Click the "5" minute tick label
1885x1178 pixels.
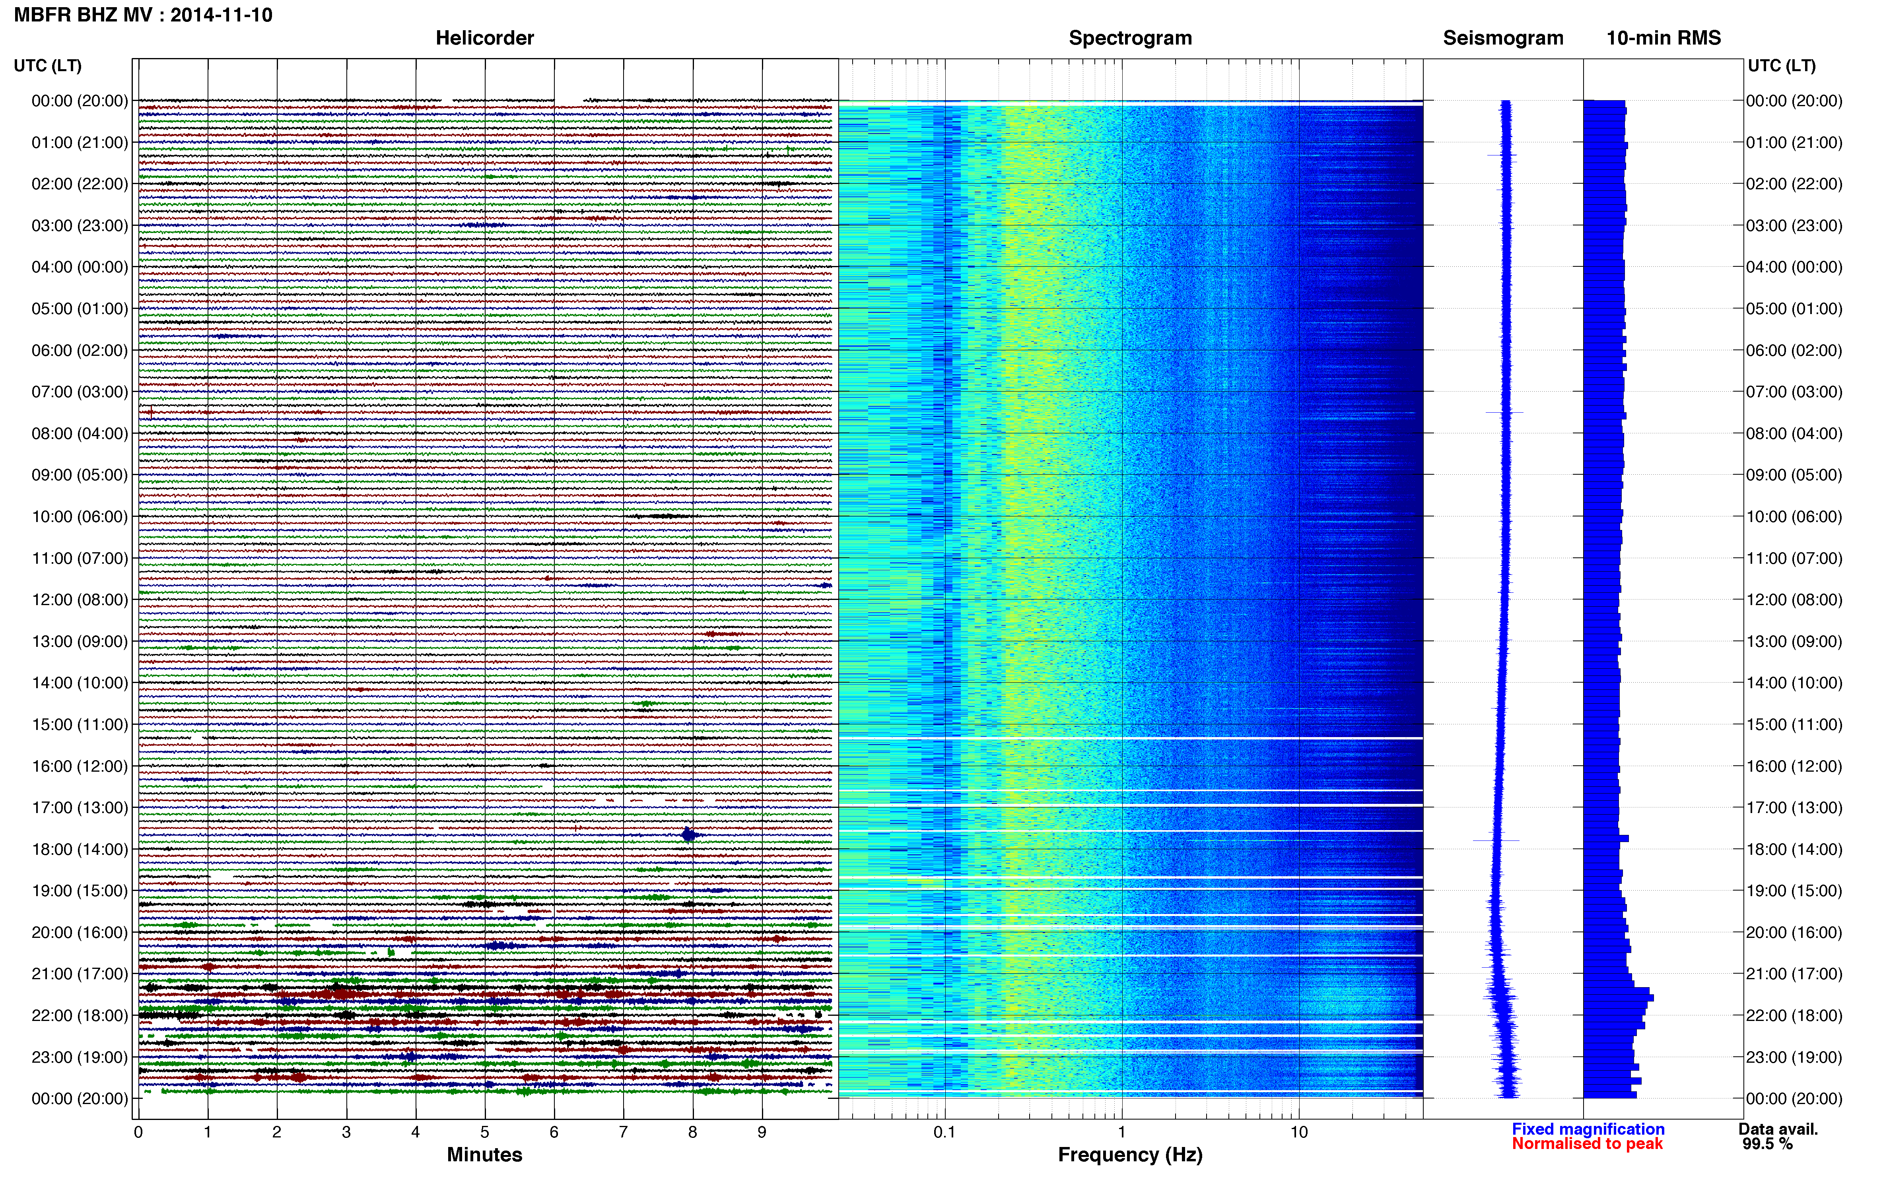(x=485, y=1132)
